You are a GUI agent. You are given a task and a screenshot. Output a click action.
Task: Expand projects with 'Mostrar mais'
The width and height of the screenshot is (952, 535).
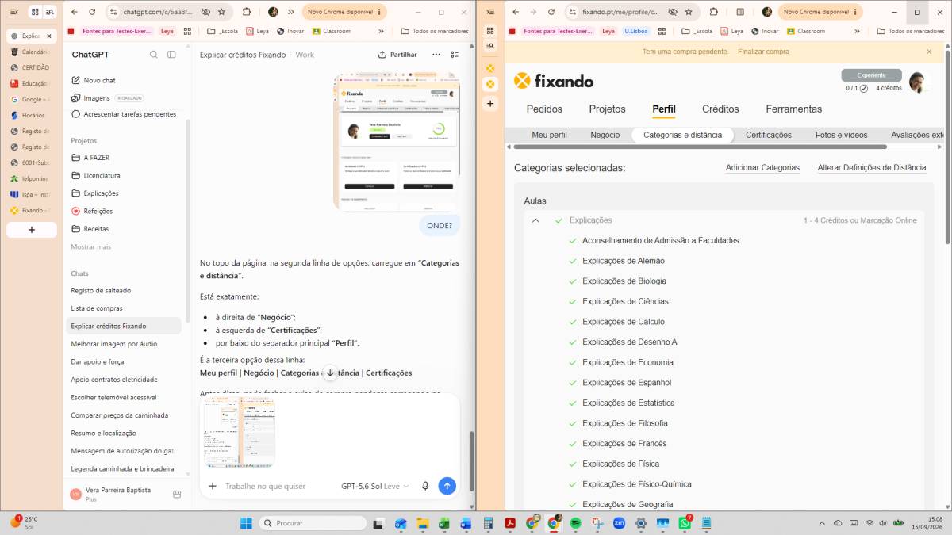tap(91, 246)
